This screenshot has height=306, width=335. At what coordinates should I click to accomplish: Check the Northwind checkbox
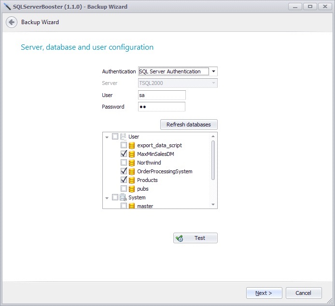(x=124, y=162)
